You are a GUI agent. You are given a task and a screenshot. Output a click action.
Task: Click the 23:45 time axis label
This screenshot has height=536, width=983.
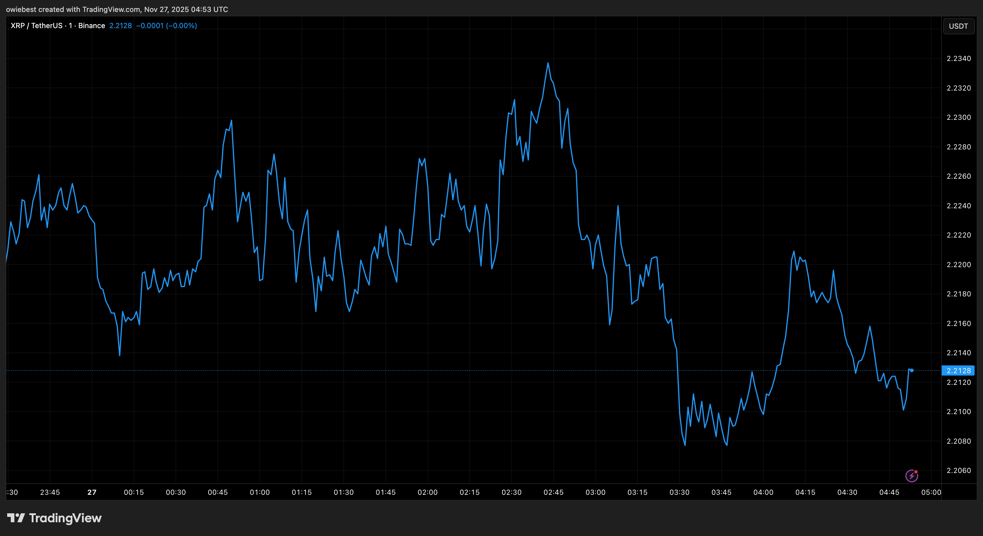(x=50, y=492)
